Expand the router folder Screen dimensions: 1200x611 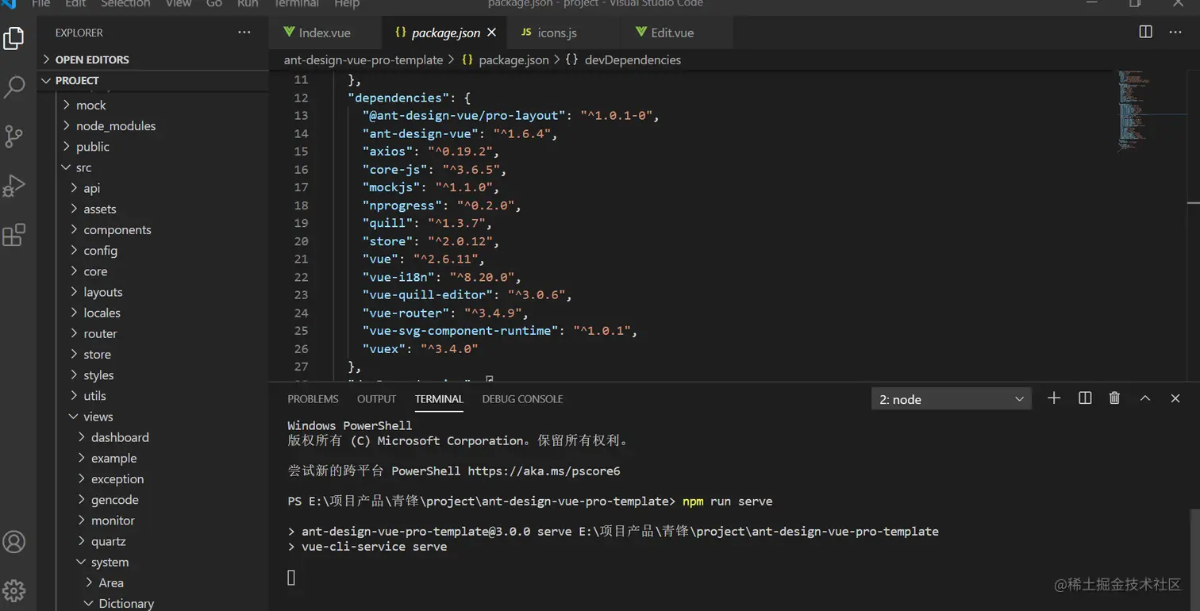pyautogui.click(x=153, y=333)
